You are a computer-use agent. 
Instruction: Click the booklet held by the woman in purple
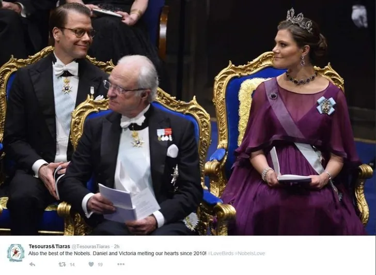pyautogui.click(x=288, y=171)
